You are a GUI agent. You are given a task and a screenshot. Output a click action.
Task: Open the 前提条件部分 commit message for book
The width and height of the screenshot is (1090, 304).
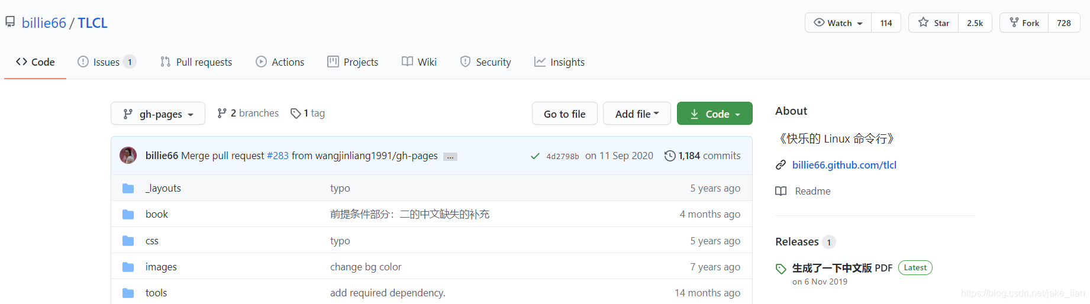tap(409, 214)
